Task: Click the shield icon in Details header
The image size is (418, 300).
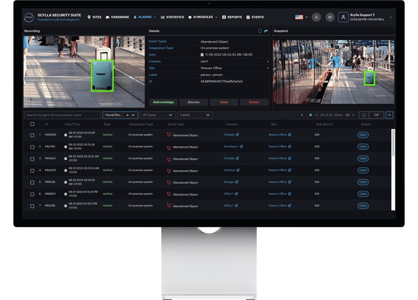Action: click(260, 31)
